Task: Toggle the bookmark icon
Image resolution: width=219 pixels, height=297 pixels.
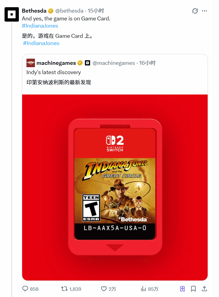Action: pyautogui.click(x=193, y=289)
